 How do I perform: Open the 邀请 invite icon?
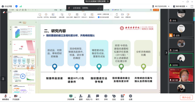click(x=81, y=97)
